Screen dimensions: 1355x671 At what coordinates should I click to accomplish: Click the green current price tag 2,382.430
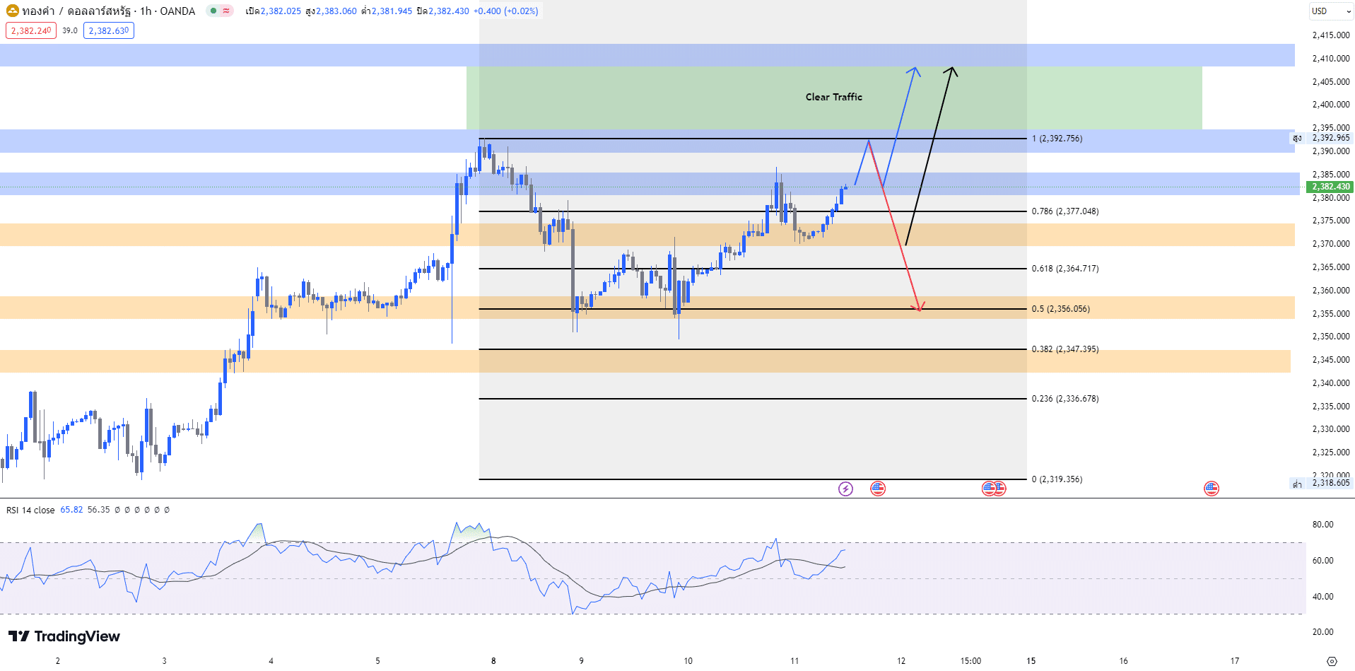[1330, 187]
